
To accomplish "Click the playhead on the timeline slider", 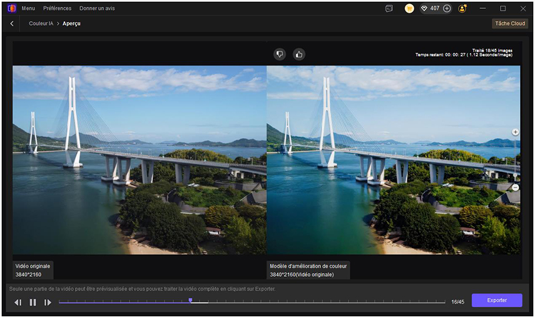I will 190,301.
